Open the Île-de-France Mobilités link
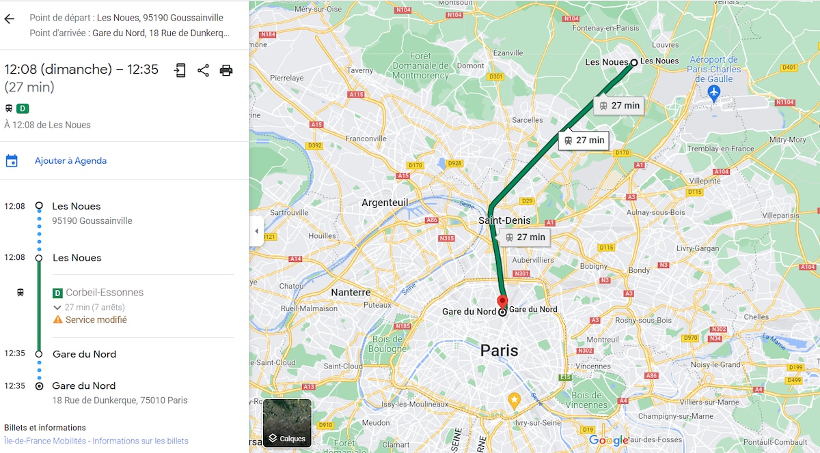 tap(45, 441)
